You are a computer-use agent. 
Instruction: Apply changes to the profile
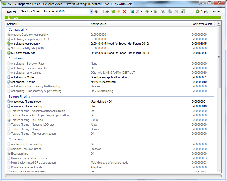point(208,11)
